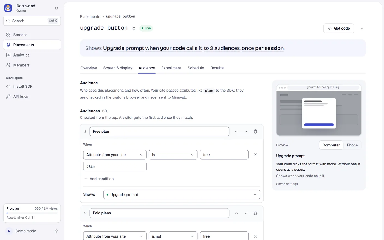
Task: Open Install SDK under Developers
Action: click(x=32, y=86)
